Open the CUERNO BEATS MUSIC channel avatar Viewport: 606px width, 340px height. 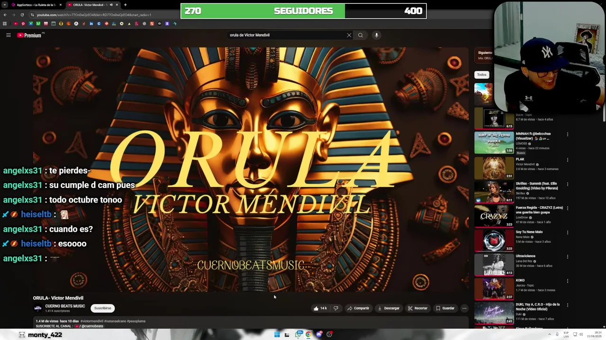[38, 308]
